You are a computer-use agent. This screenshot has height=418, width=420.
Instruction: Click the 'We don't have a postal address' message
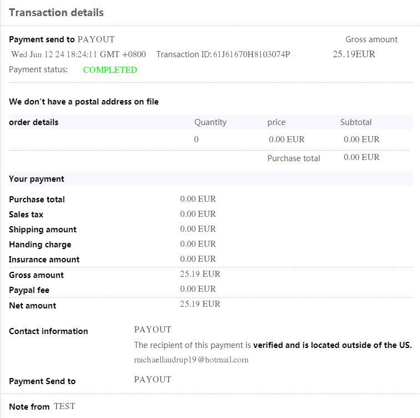click(84, 102)
